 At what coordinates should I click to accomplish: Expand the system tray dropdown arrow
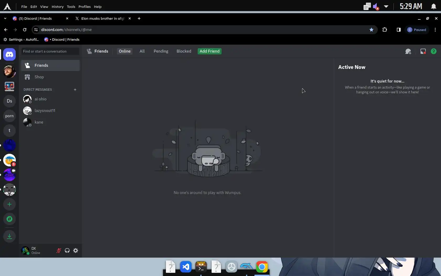[x=386, y=7]
